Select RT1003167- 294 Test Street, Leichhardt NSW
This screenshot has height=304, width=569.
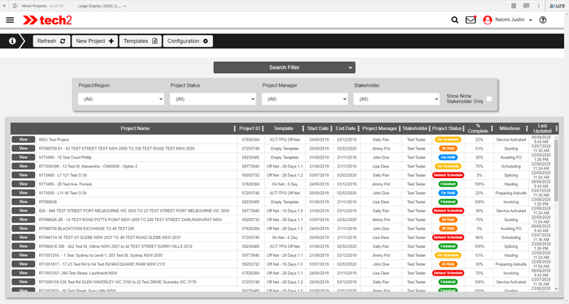click(x=78, y=273)
